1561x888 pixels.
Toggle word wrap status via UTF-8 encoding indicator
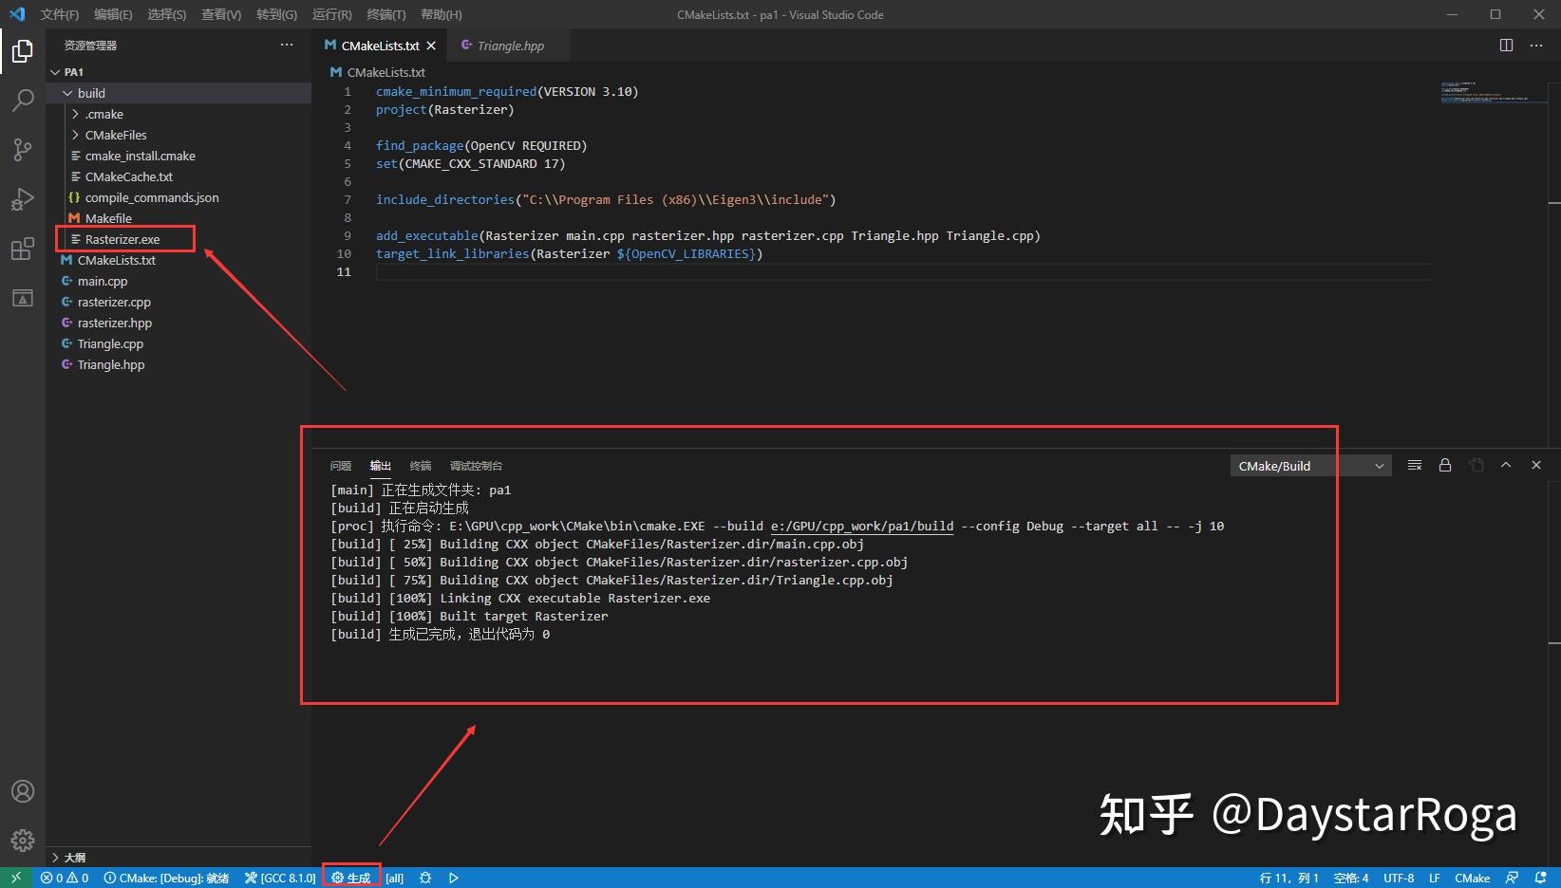click(1398, 878)
